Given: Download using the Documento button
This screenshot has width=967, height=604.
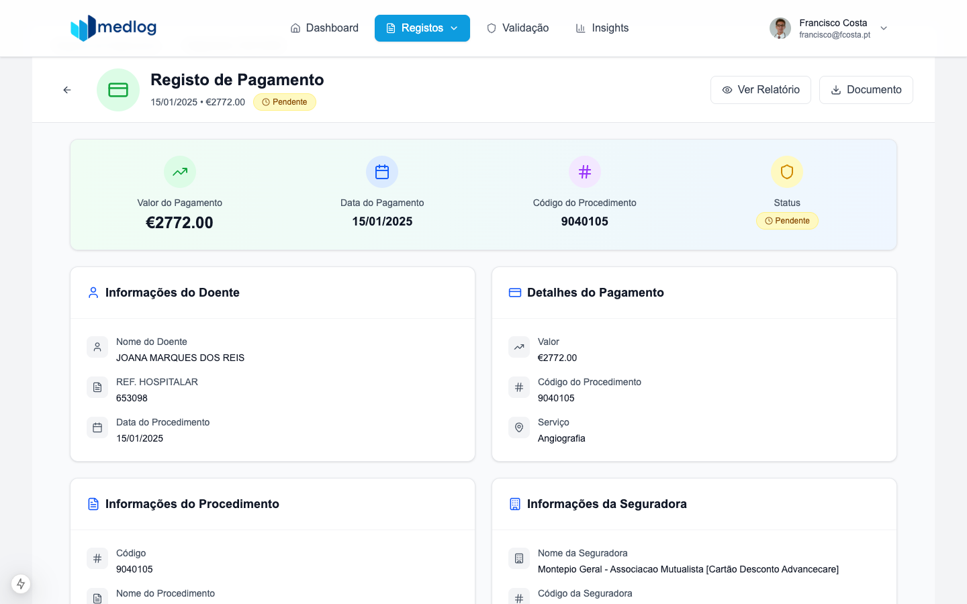Looking at the screenshot, I should point(866,90).
